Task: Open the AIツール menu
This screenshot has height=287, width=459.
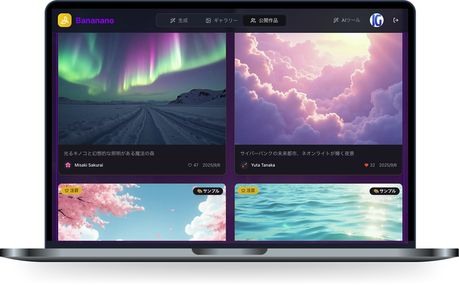Action: [x=347, y=20]
